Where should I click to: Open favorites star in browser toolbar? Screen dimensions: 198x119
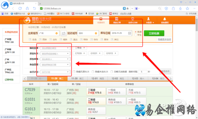187,9
